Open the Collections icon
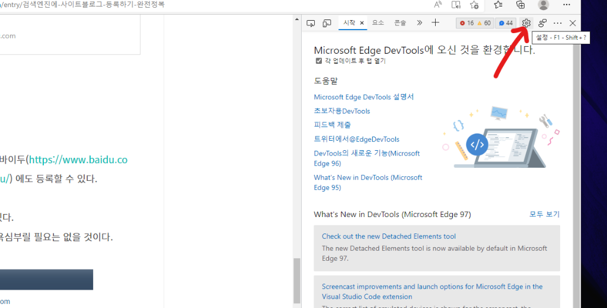Image resolution: width=607 pixels, height=308 pixels. tap(520, 5)
